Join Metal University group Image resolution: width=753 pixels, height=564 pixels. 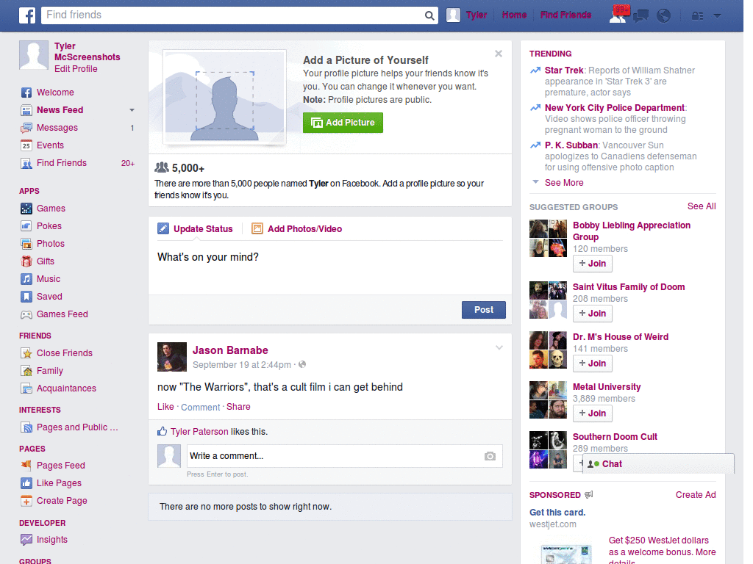pyautogui.click(x=593, y=413)
